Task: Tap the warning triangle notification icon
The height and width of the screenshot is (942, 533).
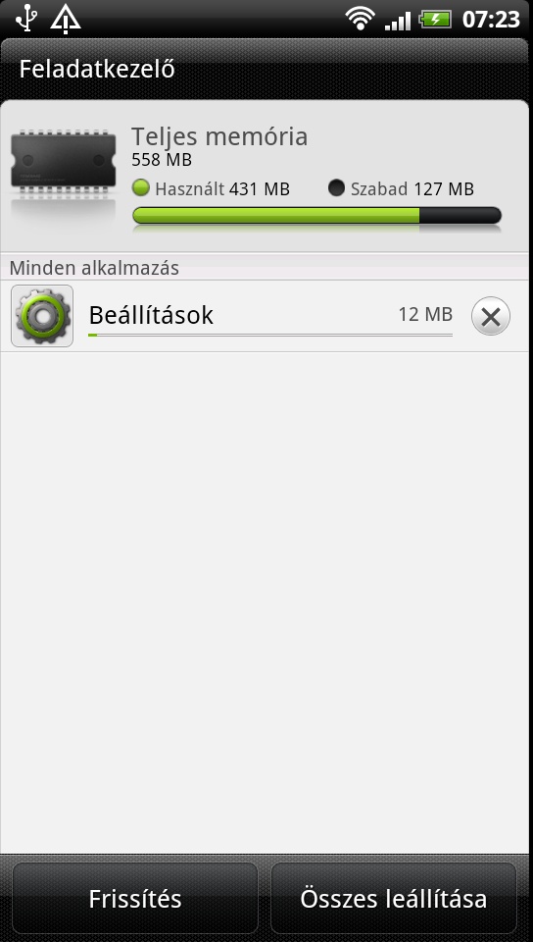Action: click(66, 19)
